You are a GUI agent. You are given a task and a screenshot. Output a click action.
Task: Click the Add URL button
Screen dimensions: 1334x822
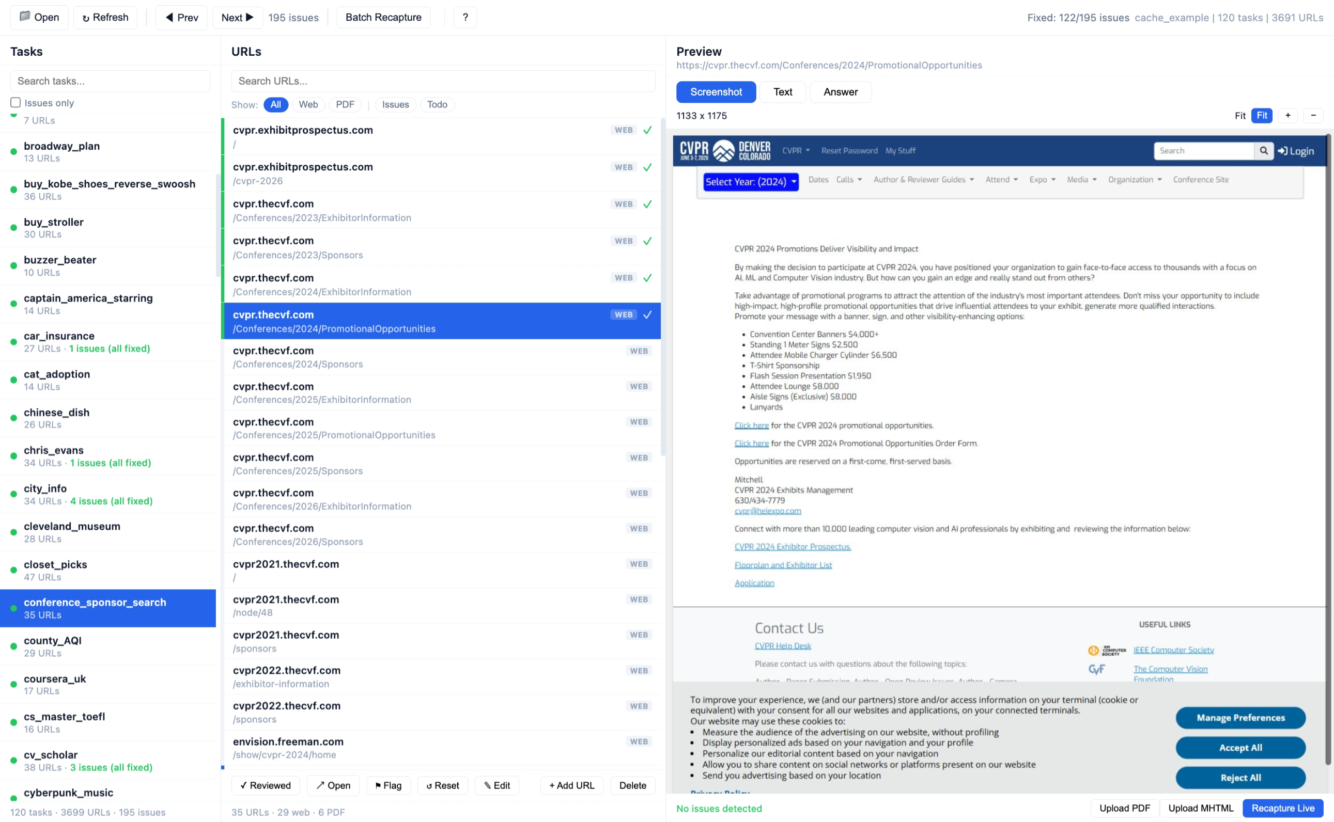[571, 785]
